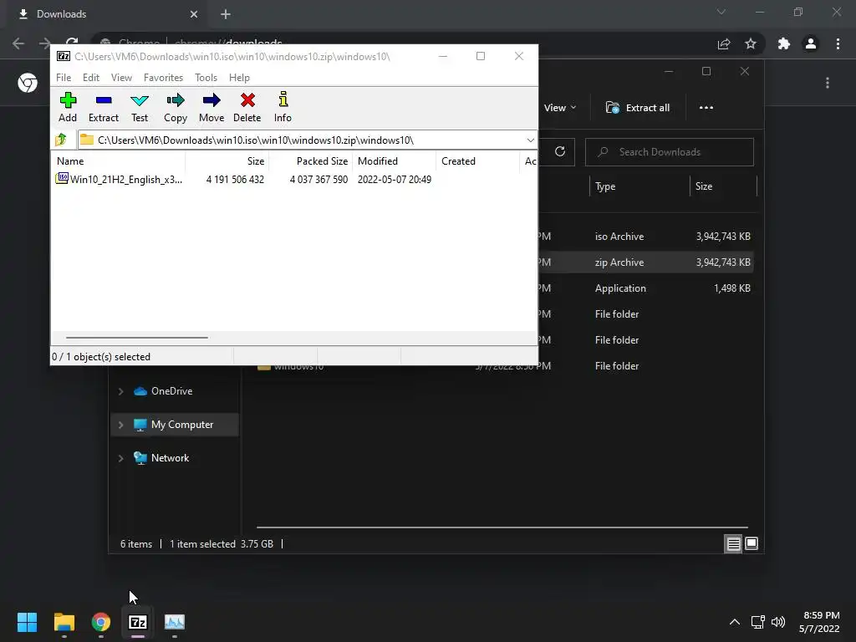
Task: Click the refresh icon in File Explorer
Action: pyautogui.click(x=559, y=152)
